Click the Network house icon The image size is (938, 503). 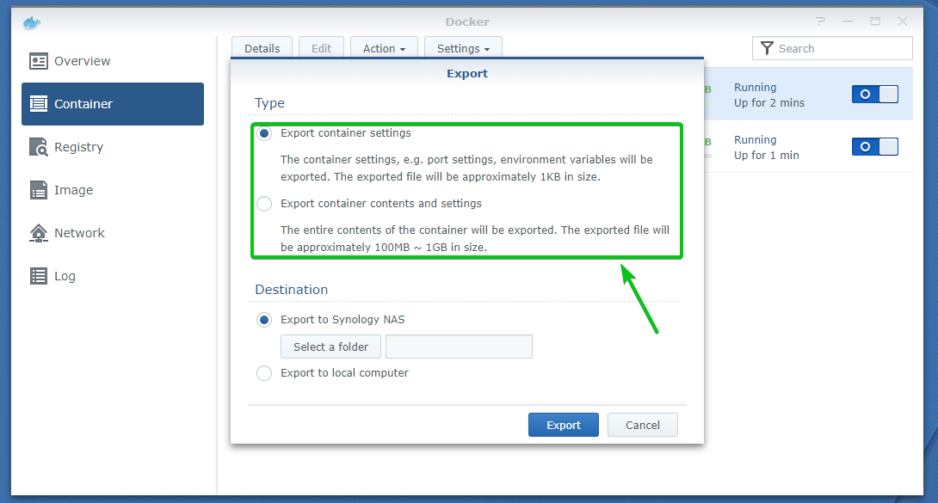(x=38, y=233)
